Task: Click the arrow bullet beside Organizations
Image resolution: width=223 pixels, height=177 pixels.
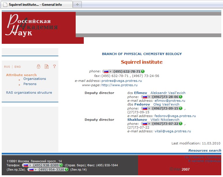Action: coord(19,80)
